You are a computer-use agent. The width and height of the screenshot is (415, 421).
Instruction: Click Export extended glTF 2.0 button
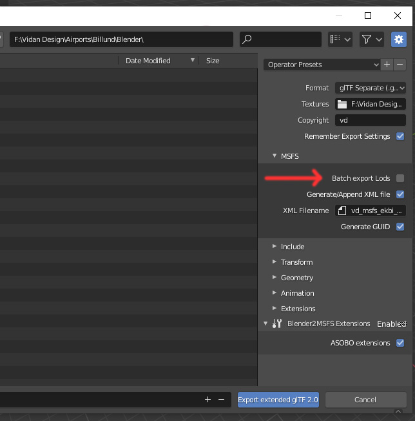278,400
